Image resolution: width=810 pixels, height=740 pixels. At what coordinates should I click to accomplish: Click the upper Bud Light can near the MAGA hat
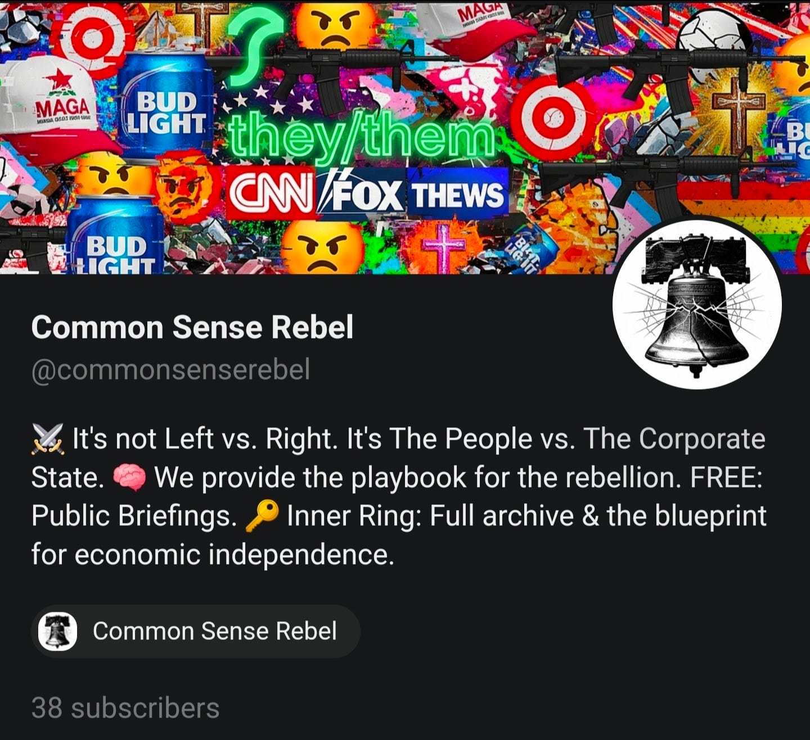166,104
